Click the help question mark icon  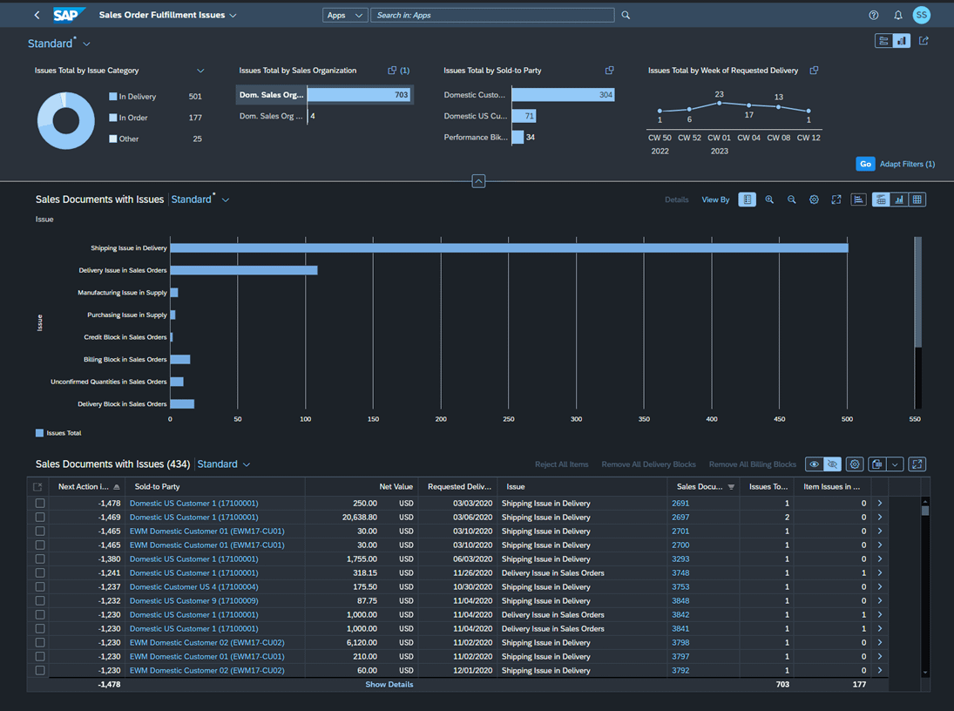pyautogui.click(x=874, y=15)
